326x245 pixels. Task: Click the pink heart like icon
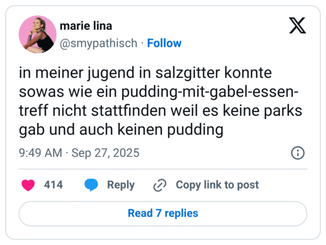pos(28,185)
